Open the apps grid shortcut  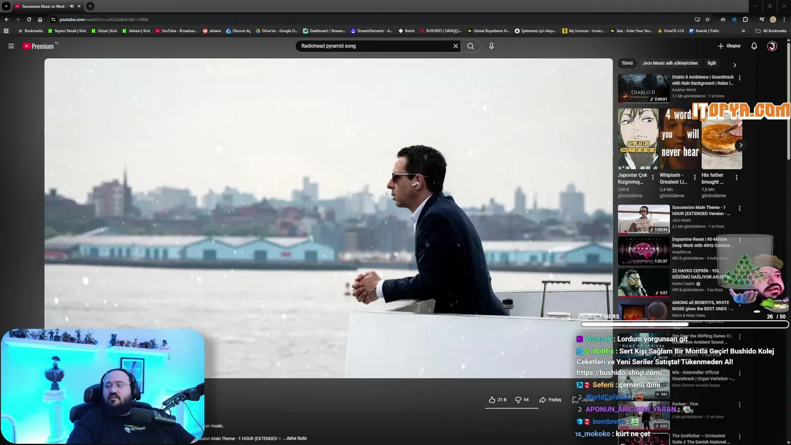point(6,30)
